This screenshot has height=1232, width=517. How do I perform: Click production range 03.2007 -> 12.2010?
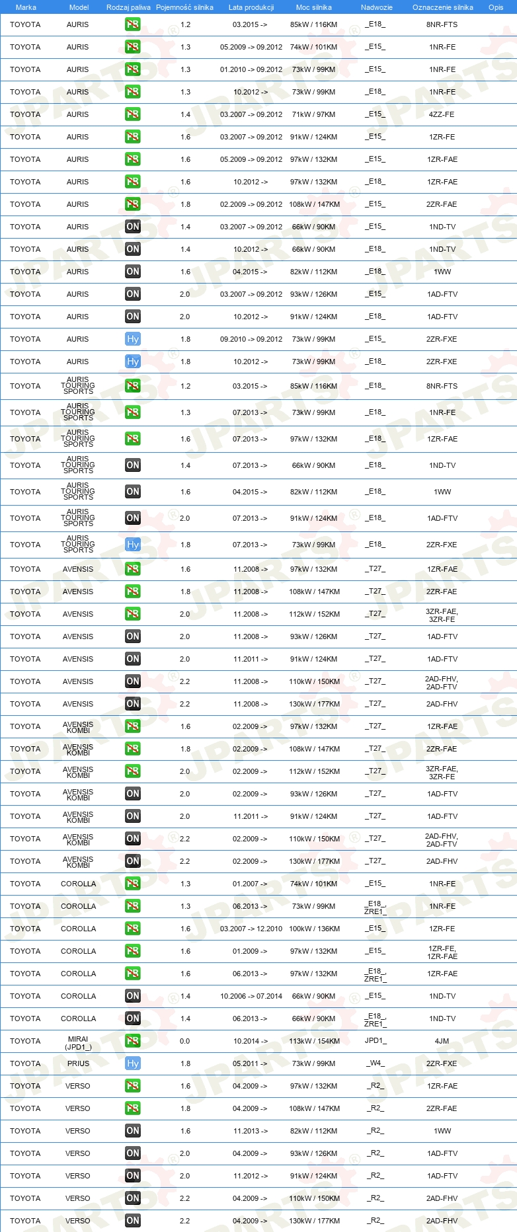tap(251, 929)
